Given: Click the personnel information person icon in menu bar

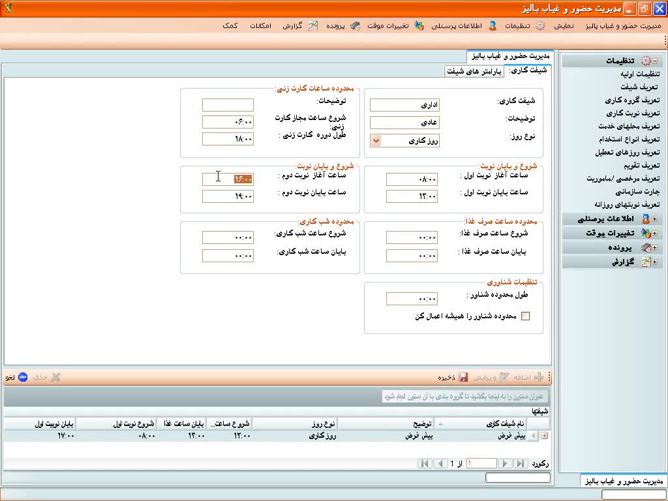Looking at the screenshot, I should pyautogui.click(x=493, y=26).
